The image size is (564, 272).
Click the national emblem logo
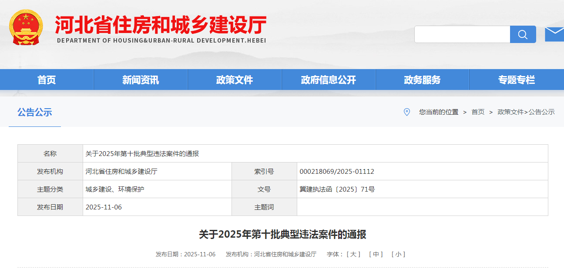[26, 28]
